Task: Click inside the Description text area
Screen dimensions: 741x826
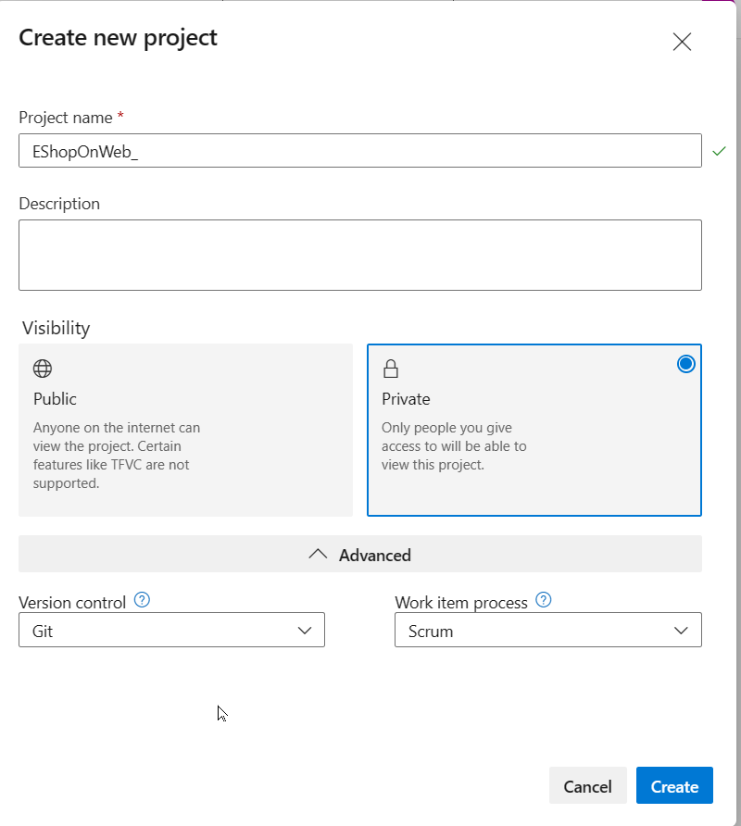Action: point(360,255)
